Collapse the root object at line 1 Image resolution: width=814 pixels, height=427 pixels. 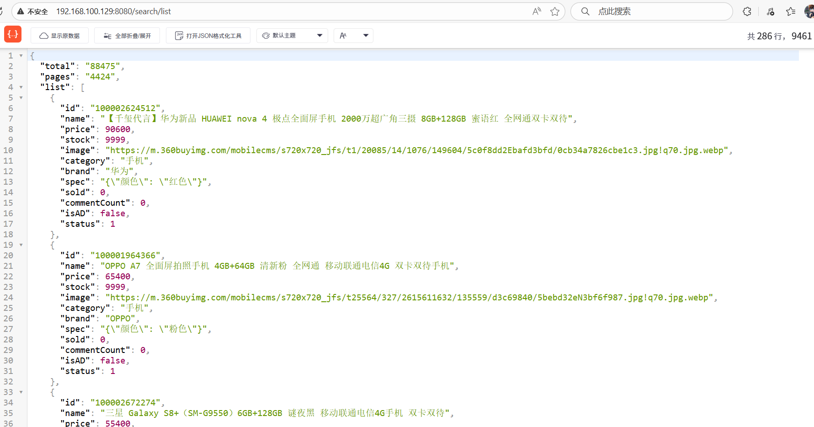click(x=21, y=56)
